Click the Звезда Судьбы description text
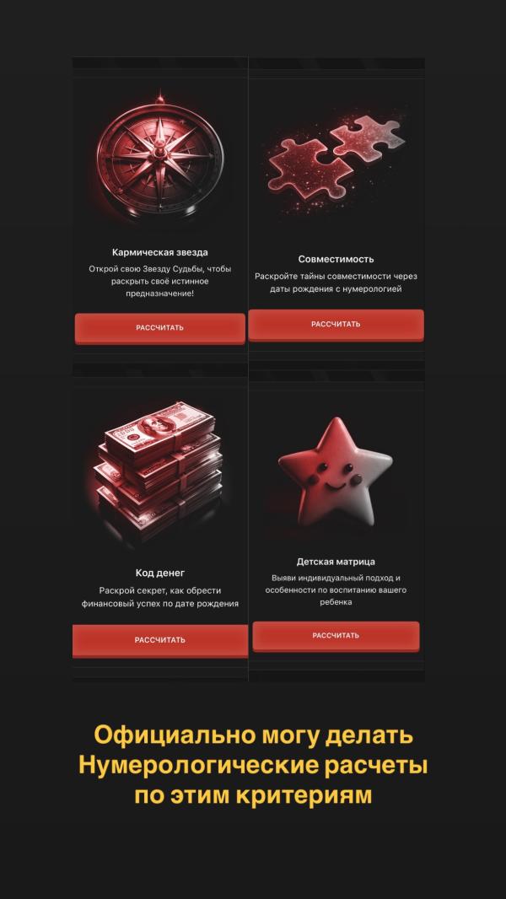Viewport: 506px width, 899px height. coord(160,281)
